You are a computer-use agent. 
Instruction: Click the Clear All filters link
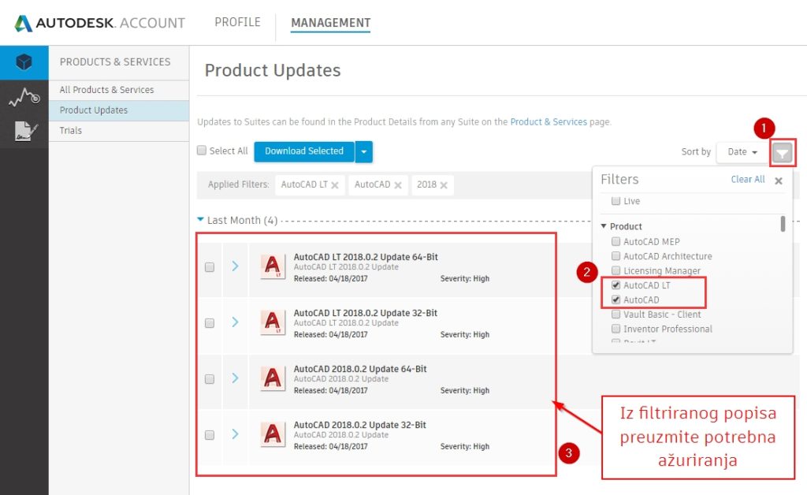pos(747,180)
